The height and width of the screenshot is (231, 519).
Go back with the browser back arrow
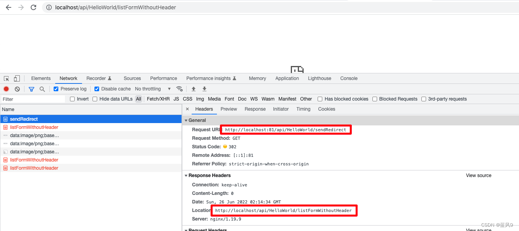point(8,7)
